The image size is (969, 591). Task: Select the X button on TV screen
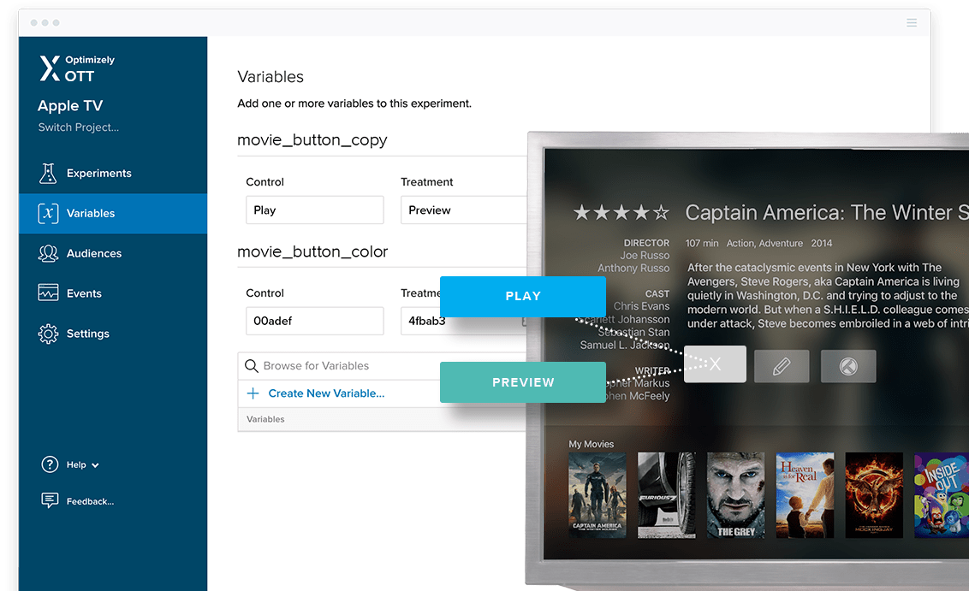[715, 364]
